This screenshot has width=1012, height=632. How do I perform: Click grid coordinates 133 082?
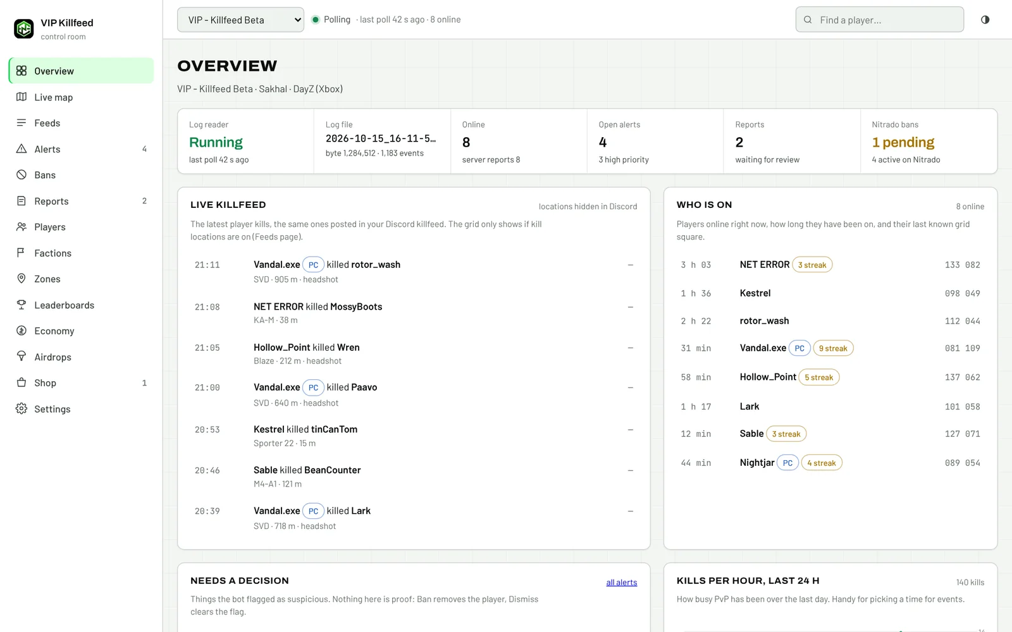coord(962,265)
